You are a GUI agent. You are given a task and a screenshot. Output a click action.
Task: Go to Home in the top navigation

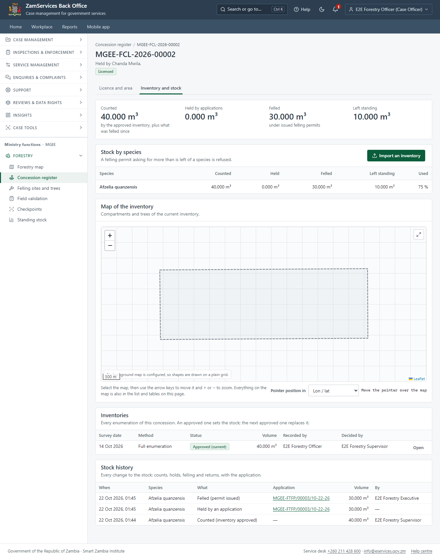pyautogui.click(x=16, y=27)
